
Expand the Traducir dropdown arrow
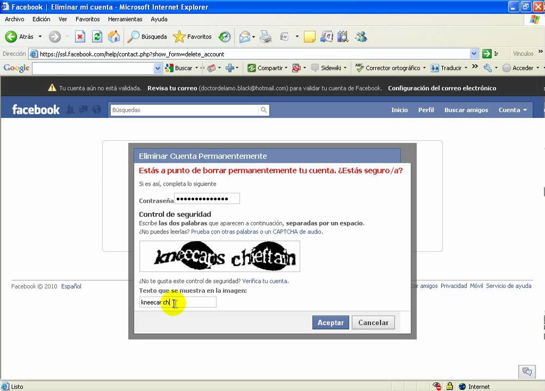(466, 68)
